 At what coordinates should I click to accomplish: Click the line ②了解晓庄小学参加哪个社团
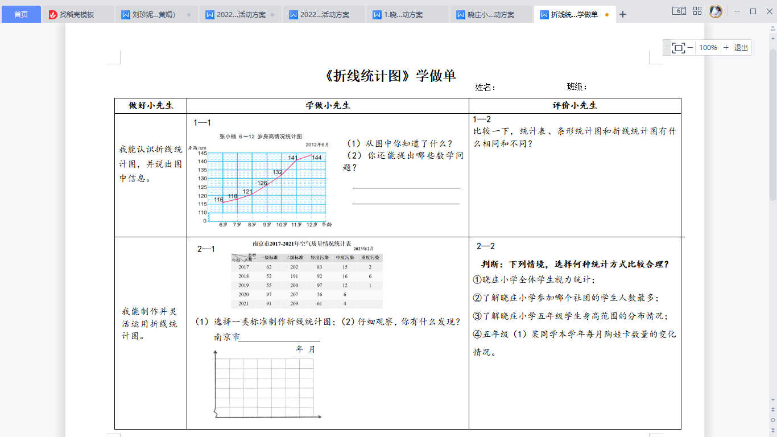tap(566, 298)
